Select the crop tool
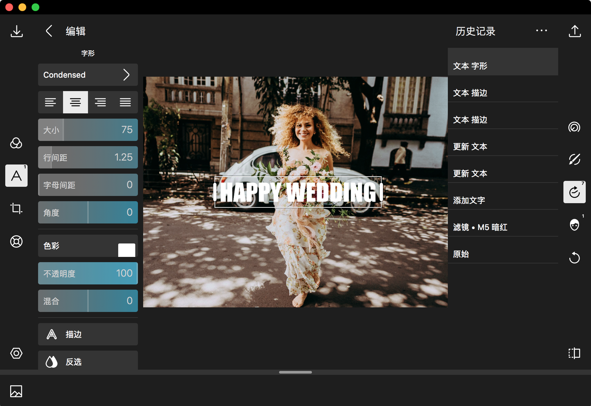This screenshot has height=406, width=591. [16, 208]
